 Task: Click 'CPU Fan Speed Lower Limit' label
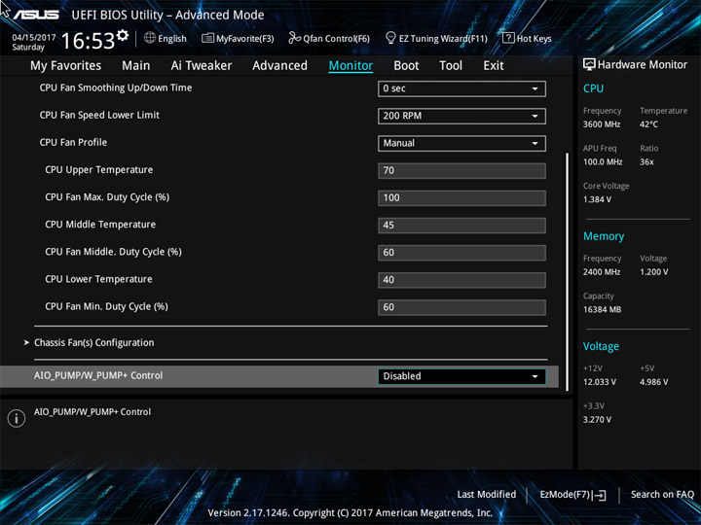click(99, 115)
